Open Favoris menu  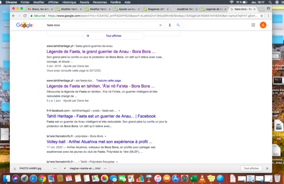tap(84, 2)
